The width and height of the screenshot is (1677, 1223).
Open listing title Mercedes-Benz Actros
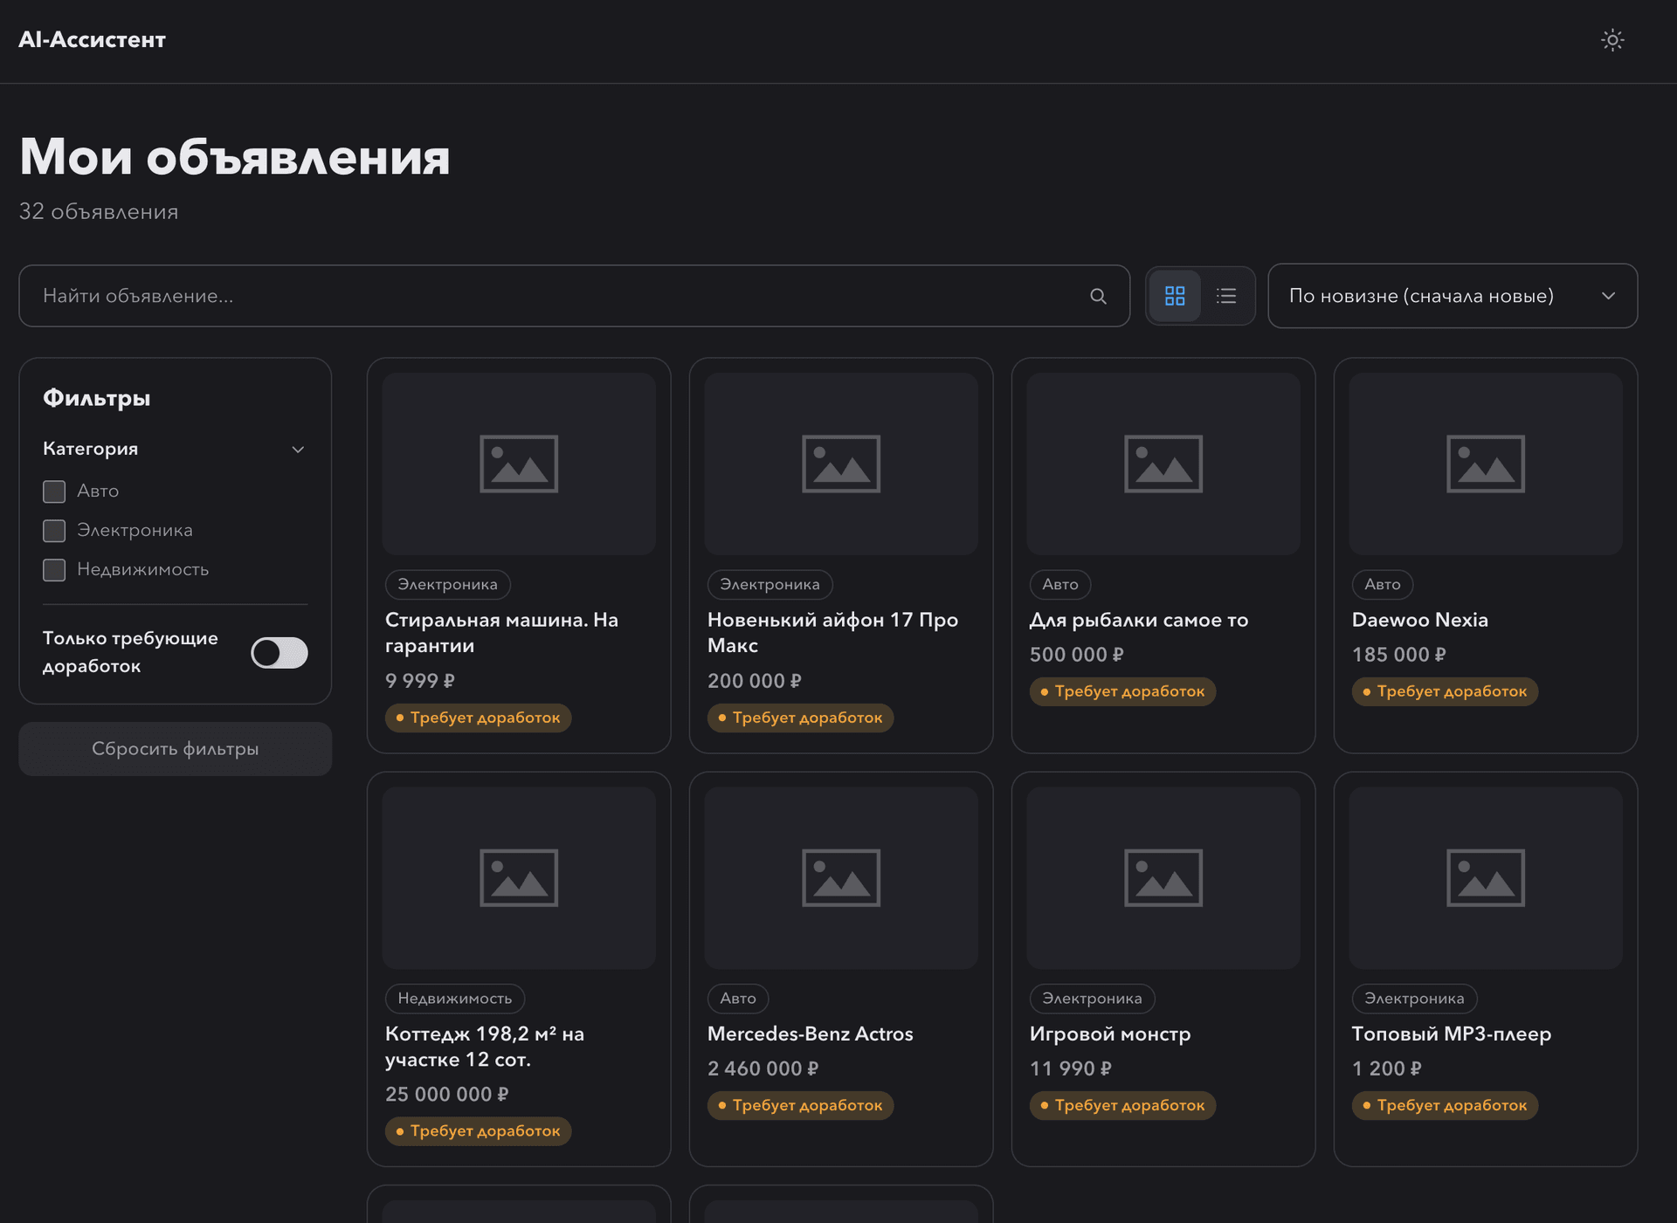[811, 1034]
